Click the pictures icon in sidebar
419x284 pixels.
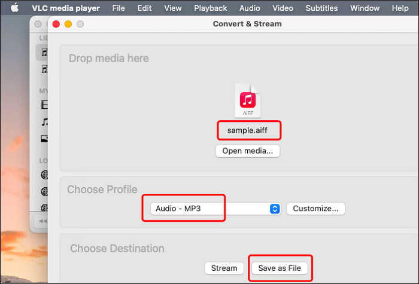pyautogui.click(x=44, y=139)
